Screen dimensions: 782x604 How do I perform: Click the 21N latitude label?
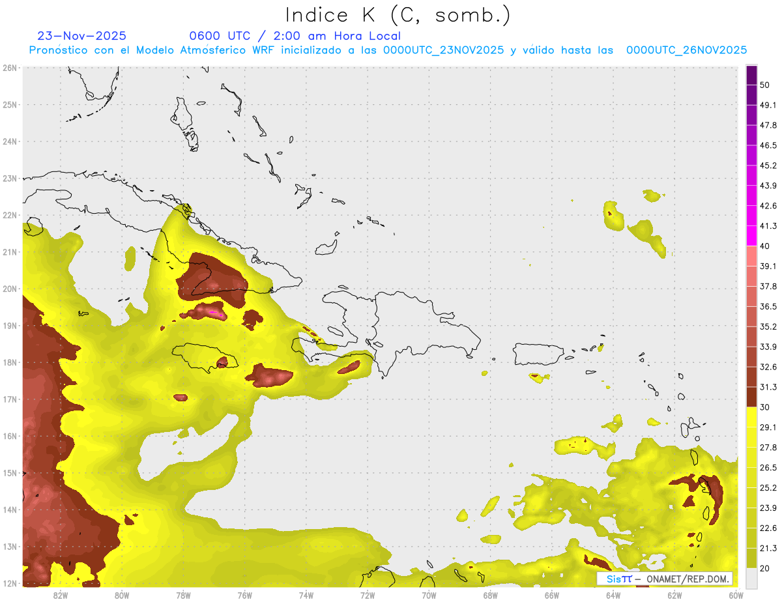(x=10, y=252)
